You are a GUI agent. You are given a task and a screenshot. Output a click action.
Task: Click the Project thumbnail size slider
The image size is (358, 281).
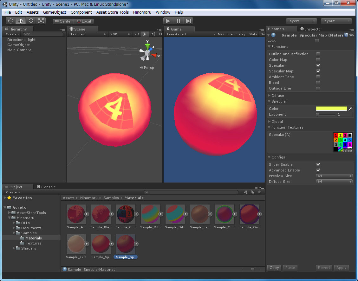(251, 269)
